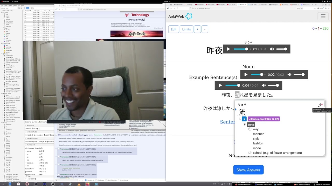Open the View menu in Anki browser
The height and width of the screenshot is (186, 332).
pyautogui.click(x=6, y=5)
